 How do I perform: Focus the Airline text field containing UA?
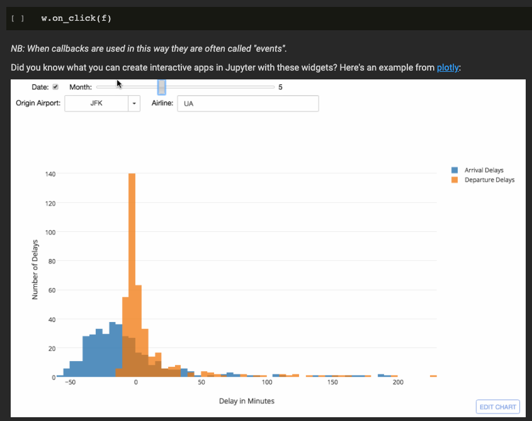tap(247, 103)
